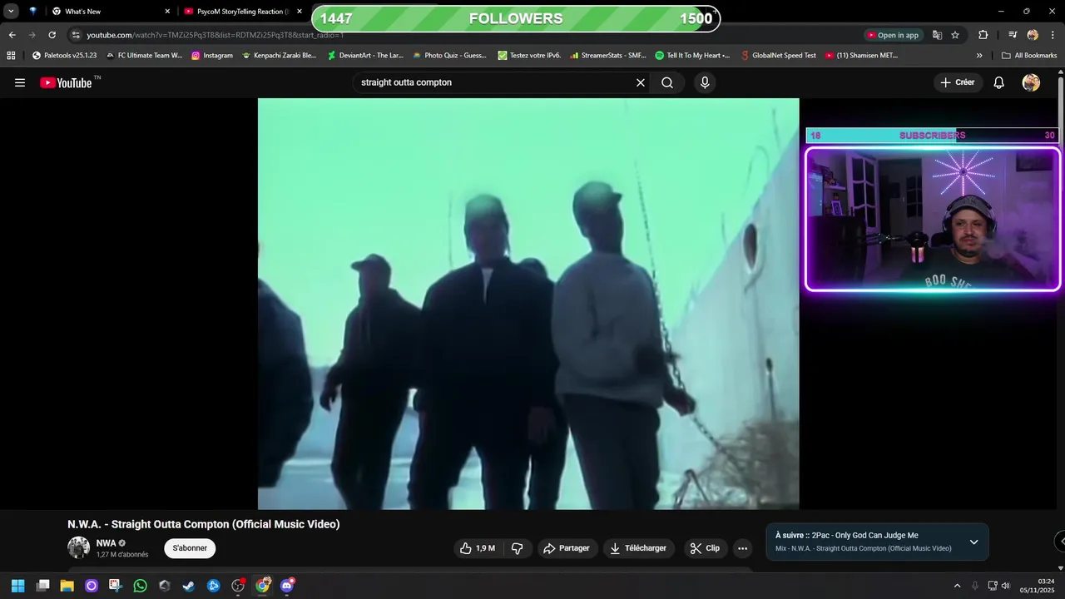Download the video via Télécharger
Image resolution: width=1065 pixels, height=599 pixels.
click(x=638, y=548)
